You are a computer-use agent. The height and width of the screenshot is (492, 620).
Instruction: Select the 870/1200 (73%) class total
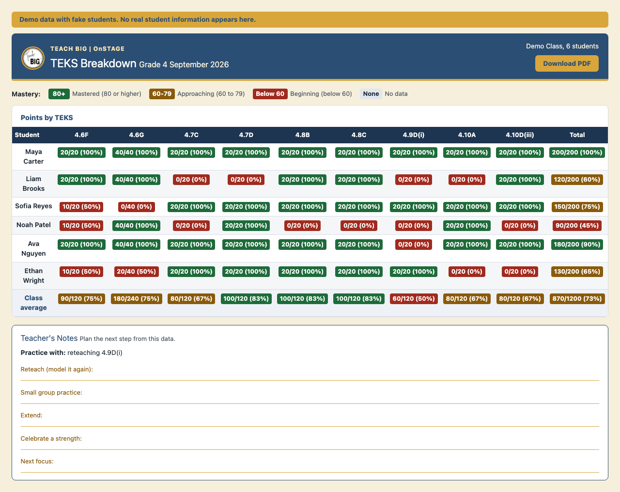tap(577, 299)
